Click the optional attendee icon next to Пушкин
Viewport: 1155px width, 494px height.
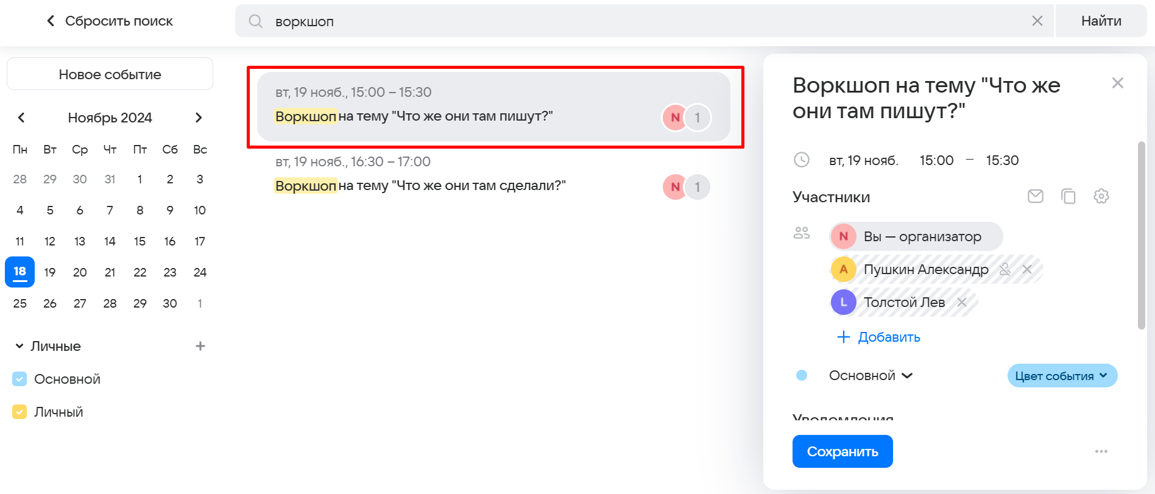[x=1005, y=269]
